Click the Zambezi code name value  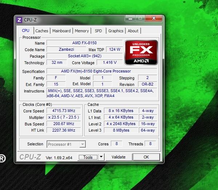[66, 49]
